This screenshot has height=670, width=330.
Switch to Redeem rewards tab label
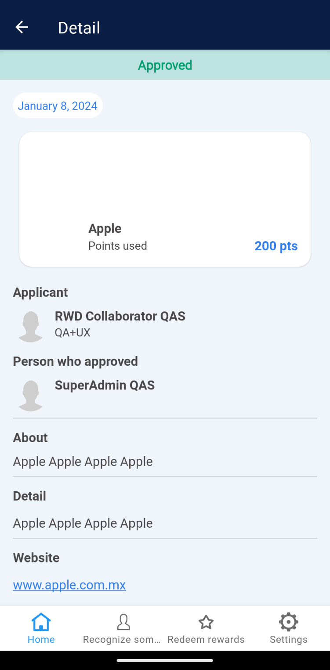click(206, 639)
